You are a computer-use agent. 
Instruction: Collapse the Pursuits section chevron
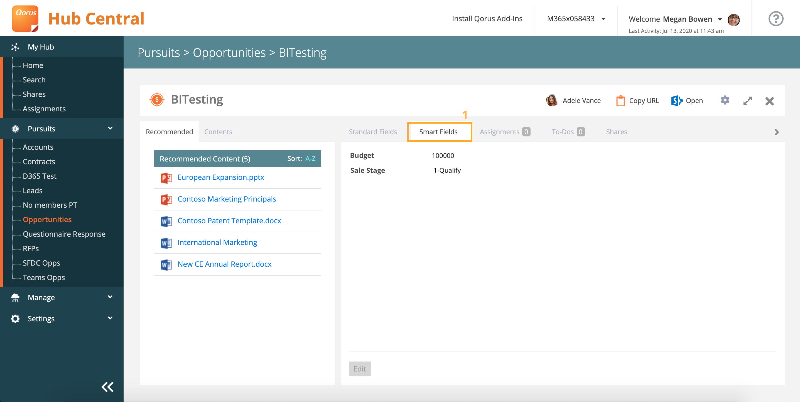point(110,128)
